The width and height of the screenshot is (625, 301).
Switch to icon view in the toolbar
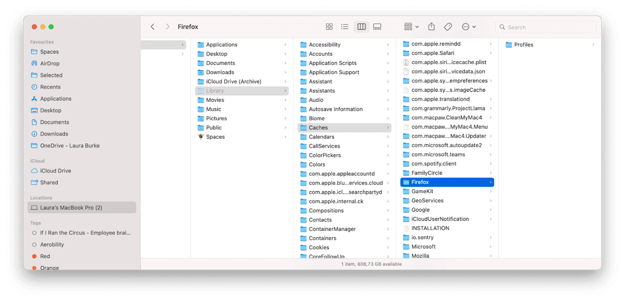[x=329, y=26]
